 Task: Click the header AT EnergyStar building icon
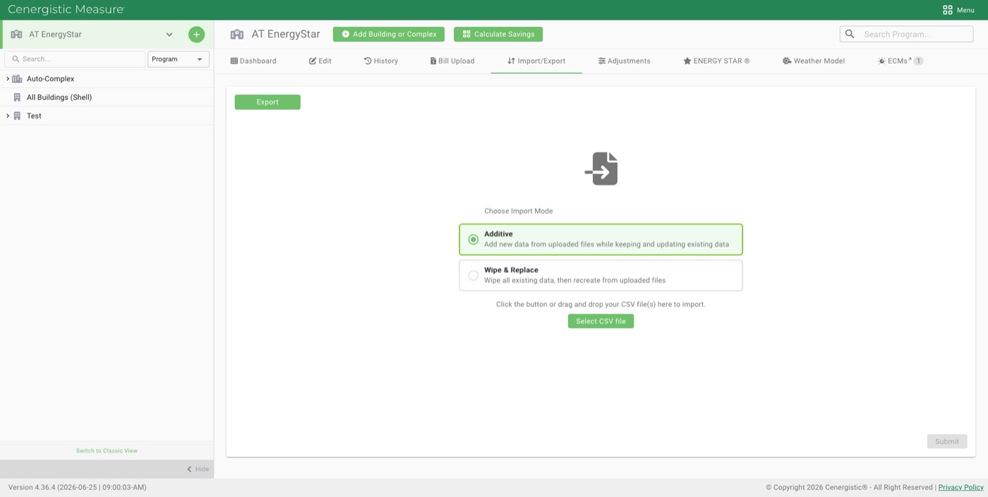click(x=237, y=34)
